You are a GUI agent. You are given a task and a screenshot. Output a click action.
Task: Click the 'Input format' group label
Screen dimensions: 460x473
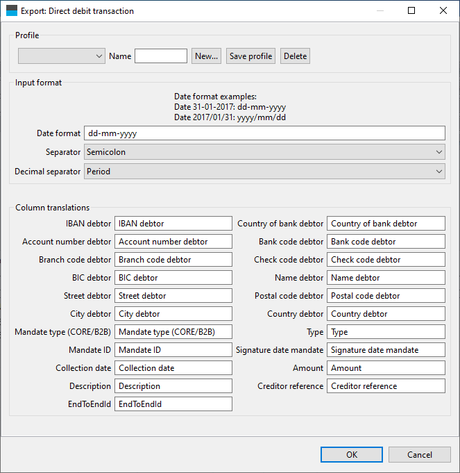pos(38,83)
